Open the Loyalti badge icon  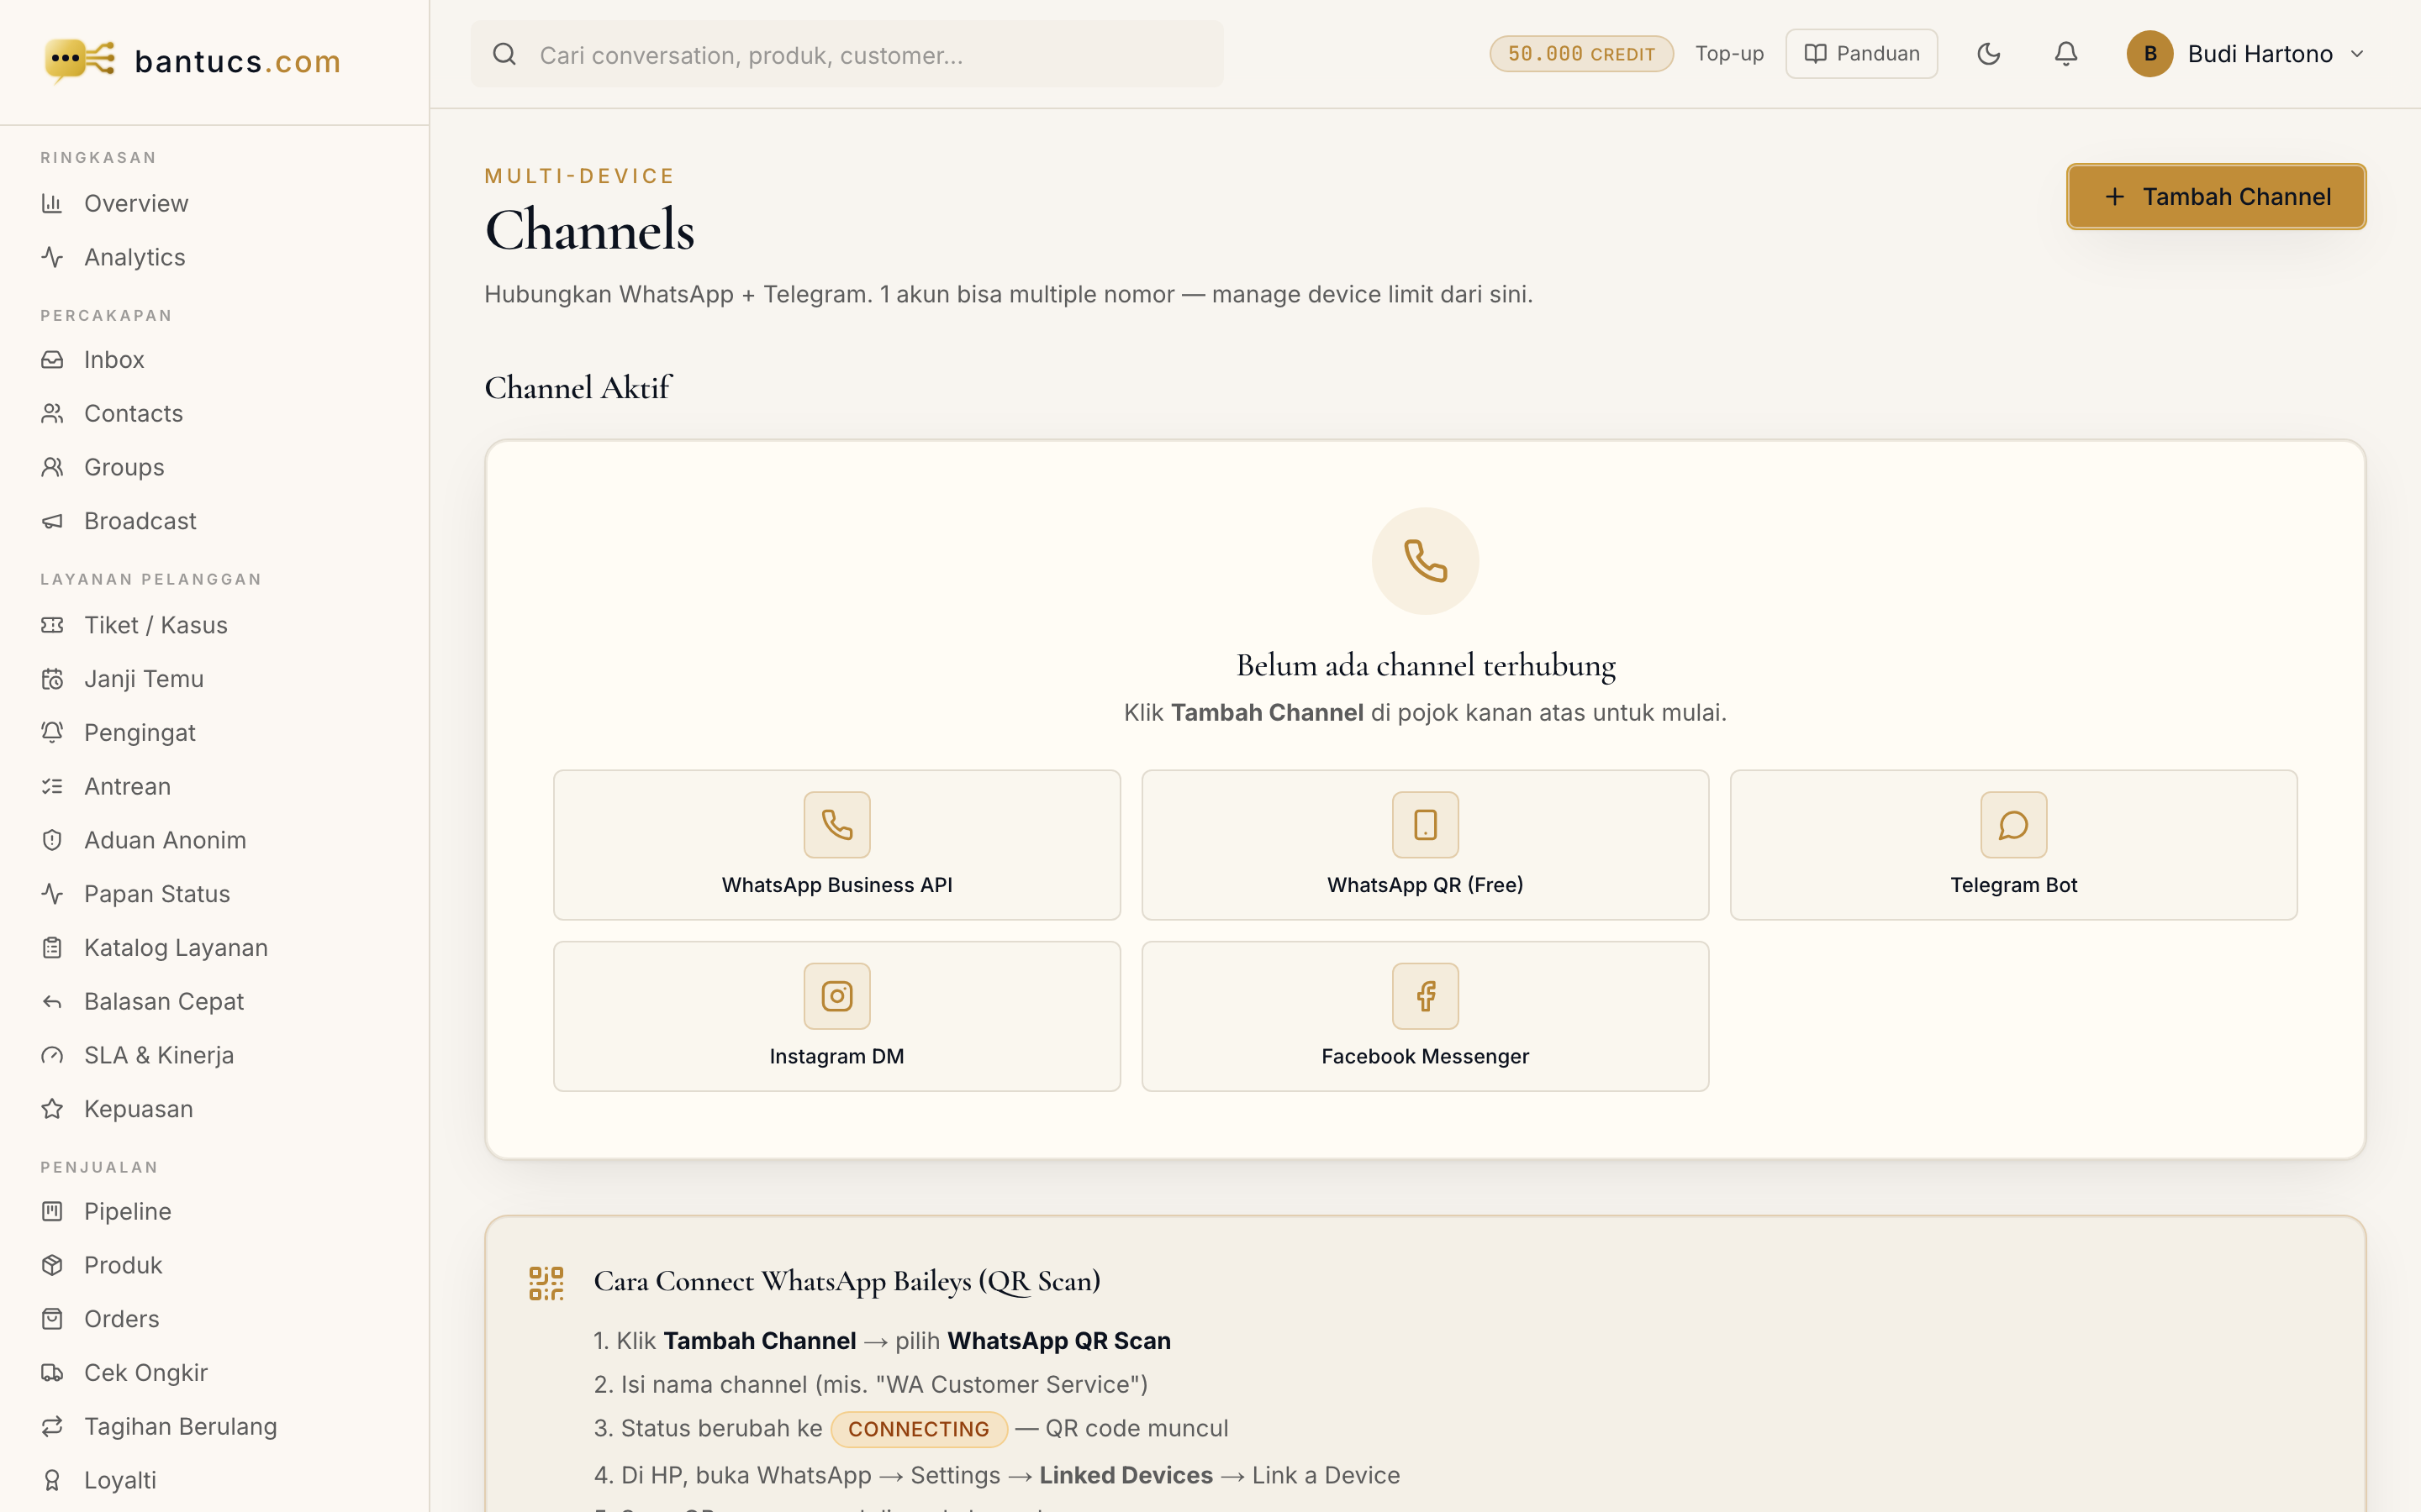coord(52,1480)
